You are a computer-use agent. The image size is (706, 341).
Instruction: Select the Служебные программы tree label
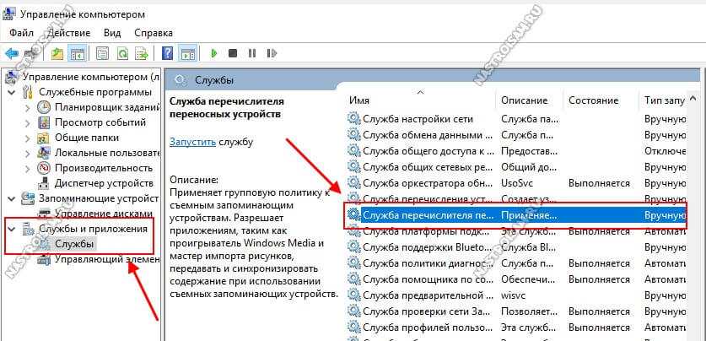pyautogui.click(x=95, y=92)
